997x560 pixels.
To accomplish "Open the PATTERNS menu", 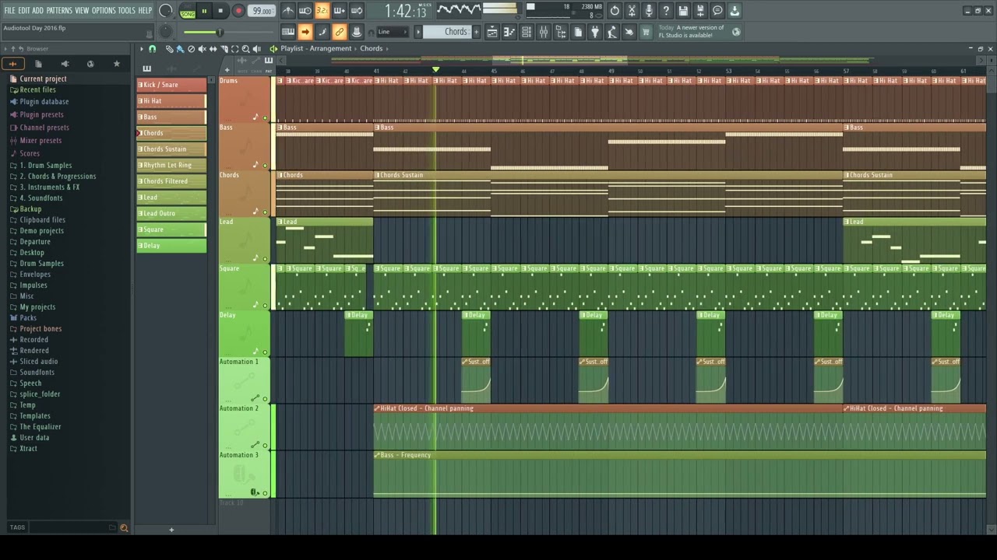I will (59, 11).
